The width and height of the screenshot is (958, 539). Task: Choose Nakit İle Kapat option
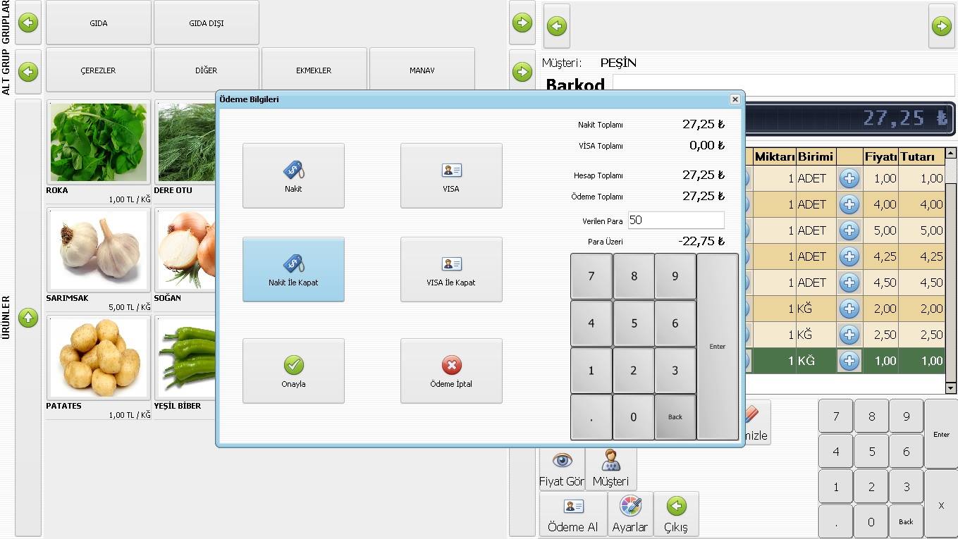(293, 269)
